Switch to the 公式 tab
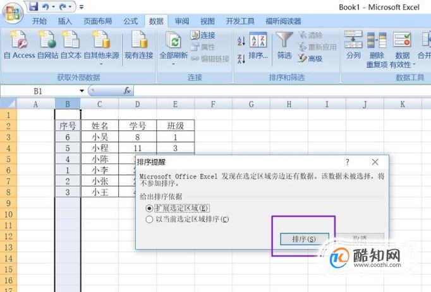 [x=131, y=21]
